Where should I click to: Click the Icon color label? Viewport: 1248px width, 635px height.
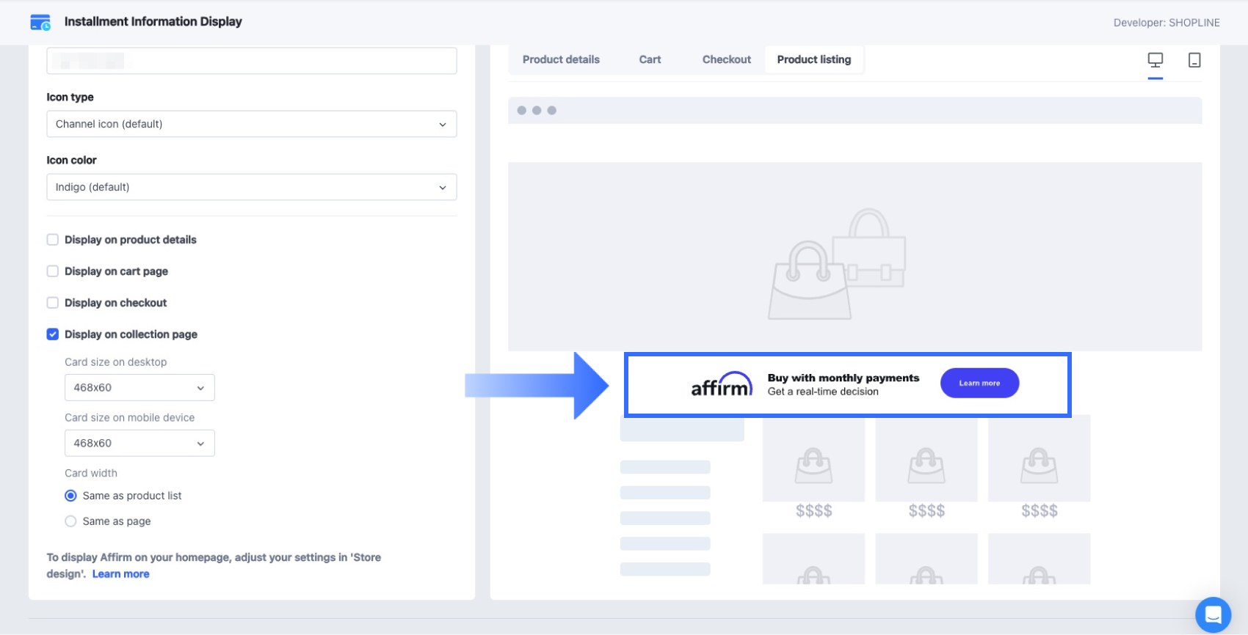(72, 161)
